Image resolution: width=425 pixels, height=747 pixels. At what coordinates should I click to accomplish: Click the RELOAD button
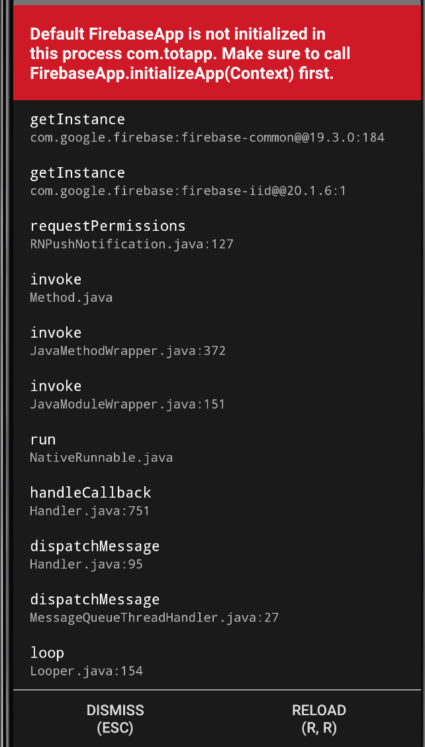click(319, 718)
